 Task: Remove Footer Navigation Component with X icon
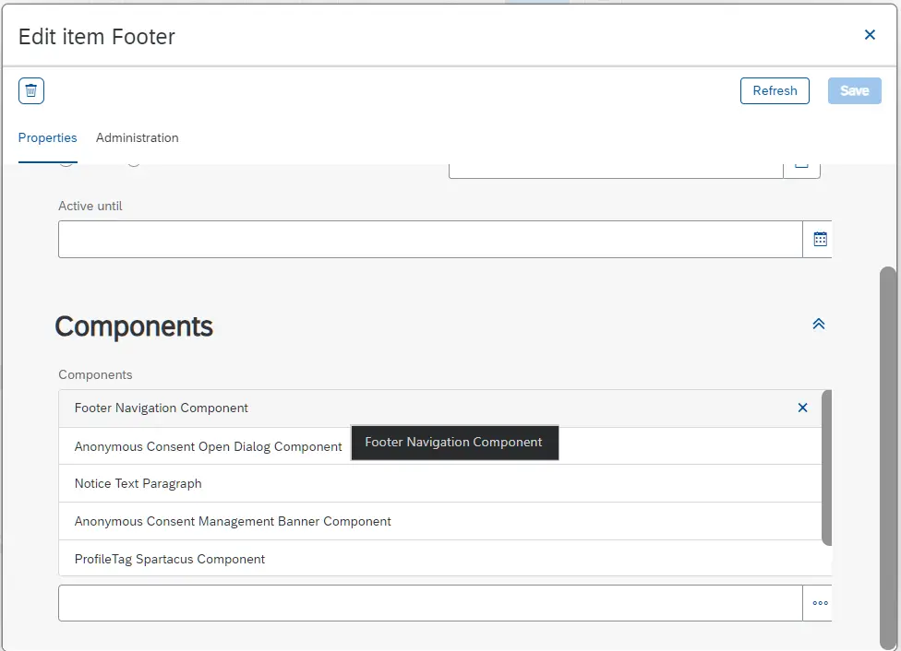pyautogui.click(x=803, y=408)
